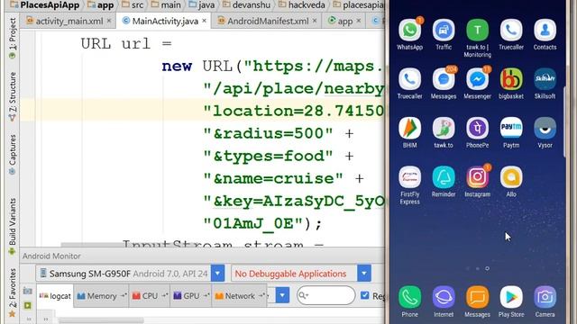
Task: Toggle the Regex checkbox in logcat
Action: point(364,295)
